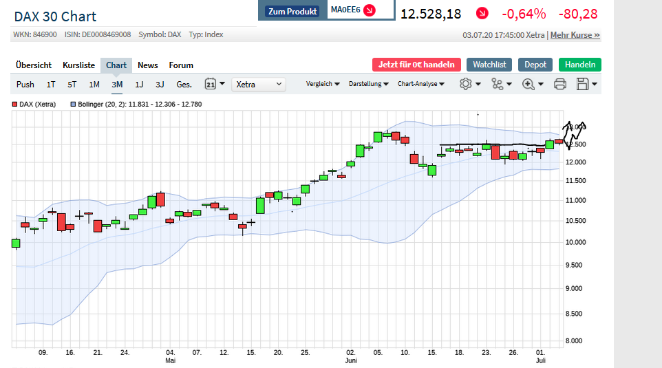The image size is (662, 368).
Task: Select the 1T time range
Action: [51, 85]
